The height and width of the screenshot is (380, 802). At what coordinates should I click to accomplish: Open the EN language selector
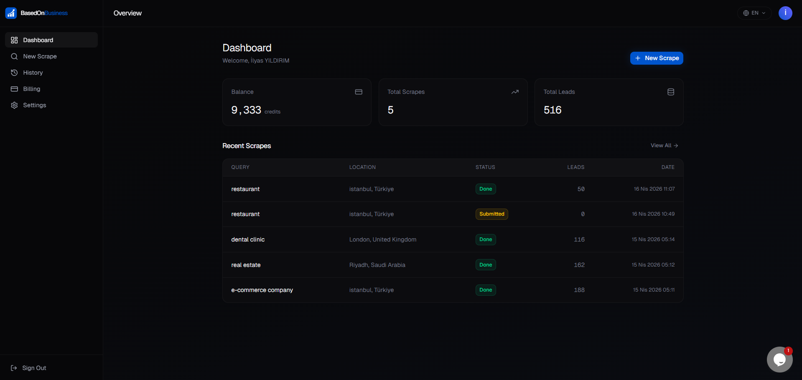[x=754, y=13]
